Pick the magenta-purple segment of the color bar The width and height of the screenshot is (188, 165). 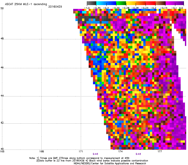[175, 3]
